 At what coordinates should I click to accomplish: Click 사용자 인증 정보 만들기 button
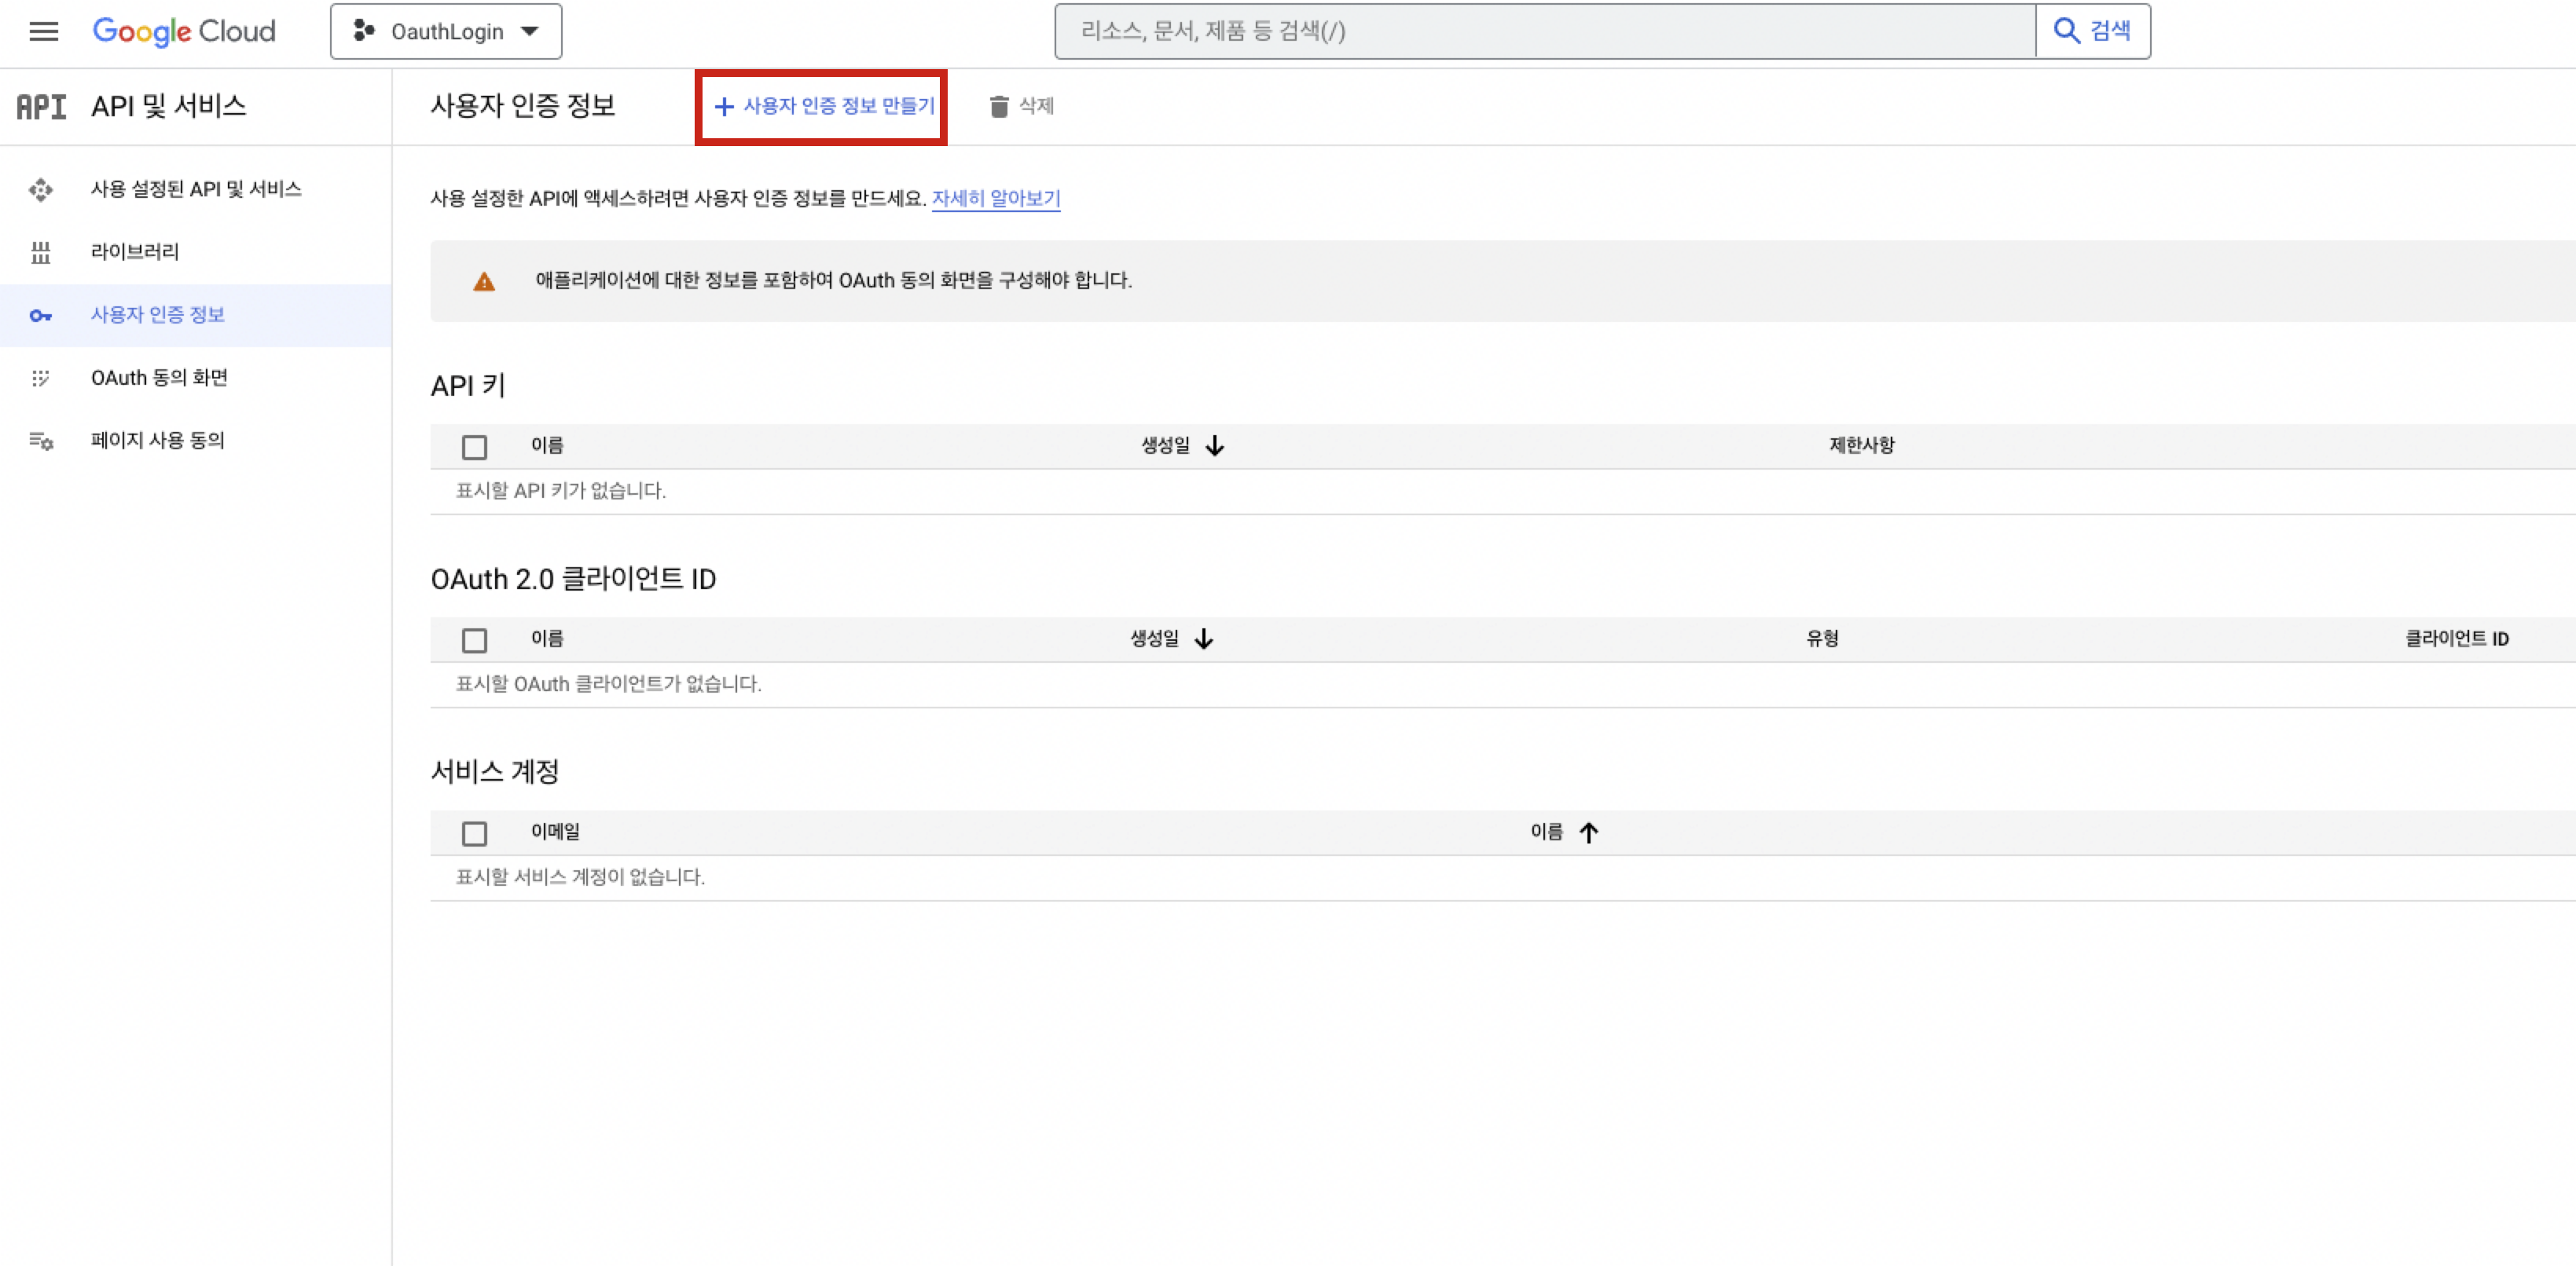[x=823, y=106]
